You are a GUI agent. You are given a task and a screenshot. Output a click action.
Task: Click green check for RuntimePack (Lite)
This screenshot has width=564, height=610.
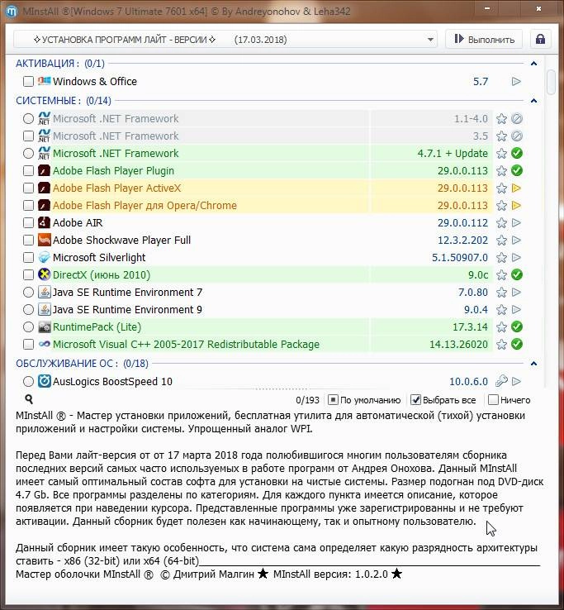coord(517,326)
